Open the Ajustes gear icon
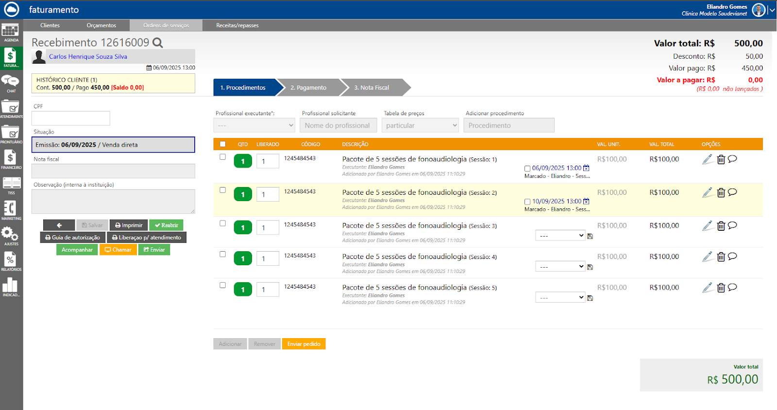This screenshot has height=410, width=777. (x=11, y=236)
